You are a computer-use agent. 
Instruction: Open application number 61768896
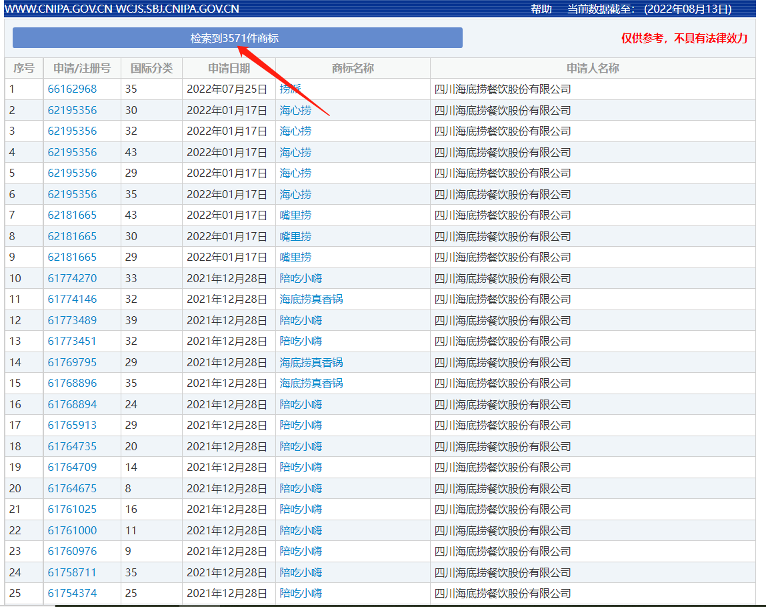point(72,383)
